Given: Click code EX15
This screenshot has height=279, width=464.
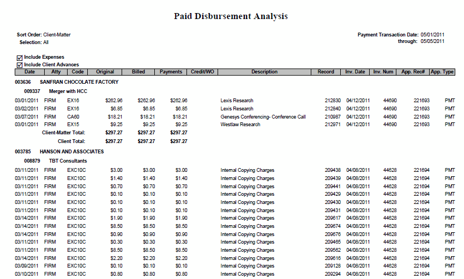Looking at the screenshot, I should click(73, 125).
